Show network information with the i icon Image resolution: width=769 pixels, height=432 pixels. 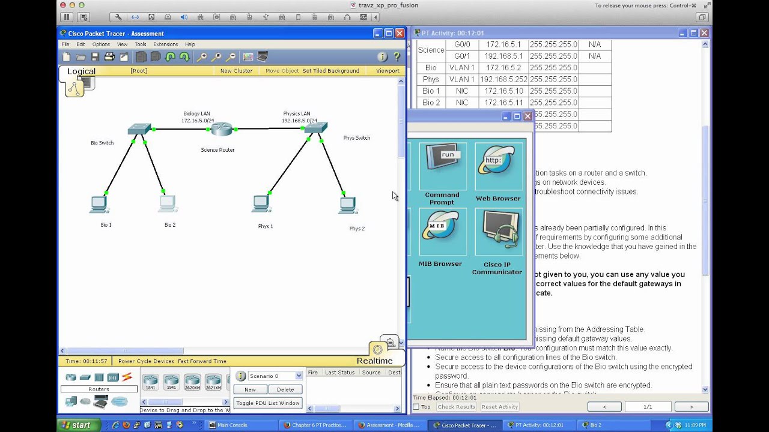(x=382, y=57)
